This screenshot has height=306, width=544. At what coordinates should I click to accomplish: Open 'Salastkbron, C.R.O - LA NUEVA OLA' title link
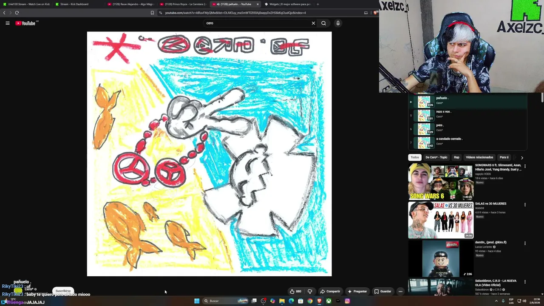tap(496, 283)
